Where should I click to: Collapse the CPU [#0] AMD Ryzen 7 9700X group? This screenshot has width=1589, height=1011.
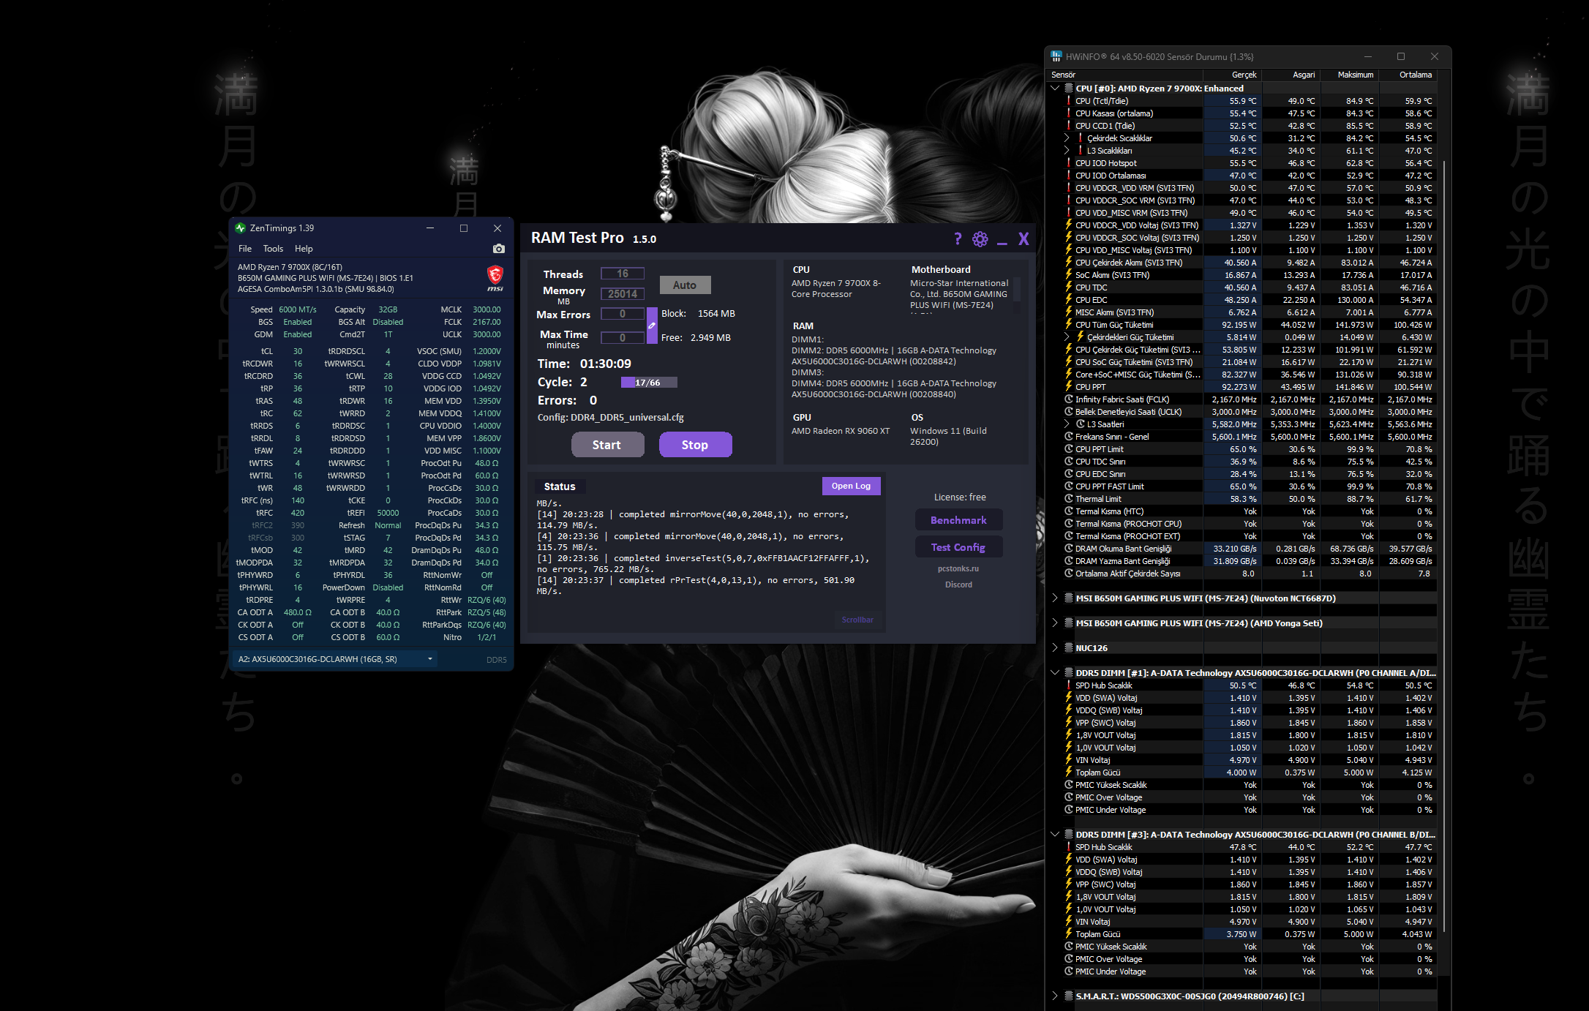tap(1055, 89)
